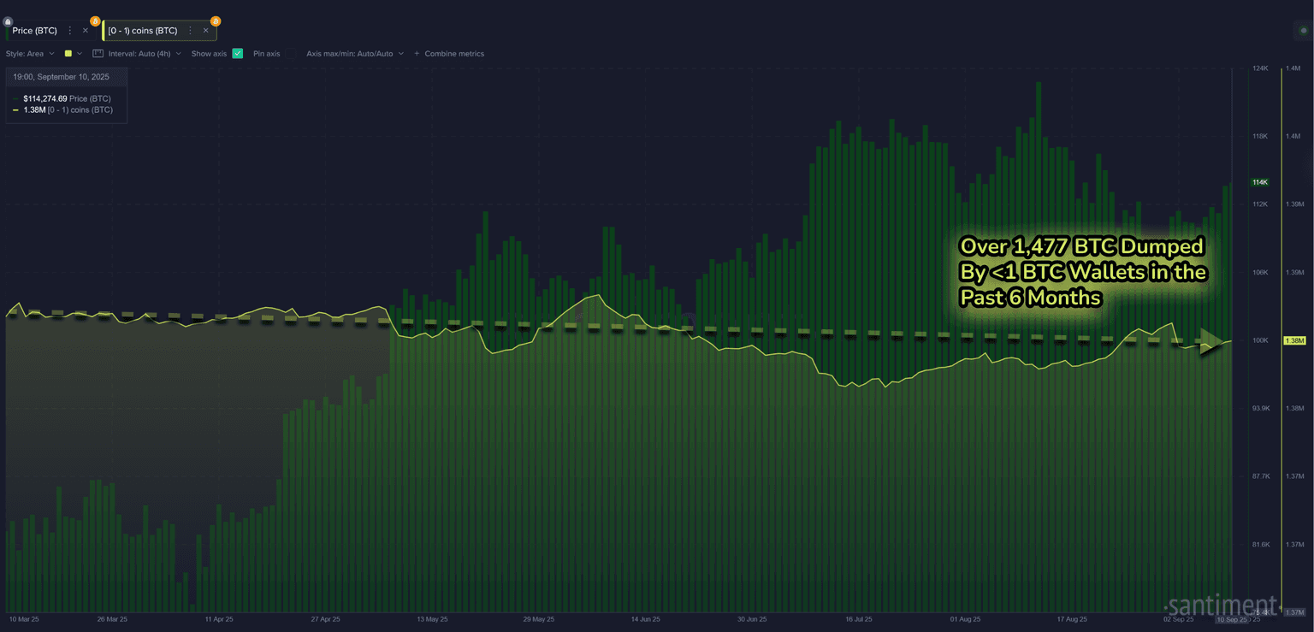Viewport: 1314px width, 632px height.
Task: Select the Price (BTC) metric tab
Action: (35, 31)
